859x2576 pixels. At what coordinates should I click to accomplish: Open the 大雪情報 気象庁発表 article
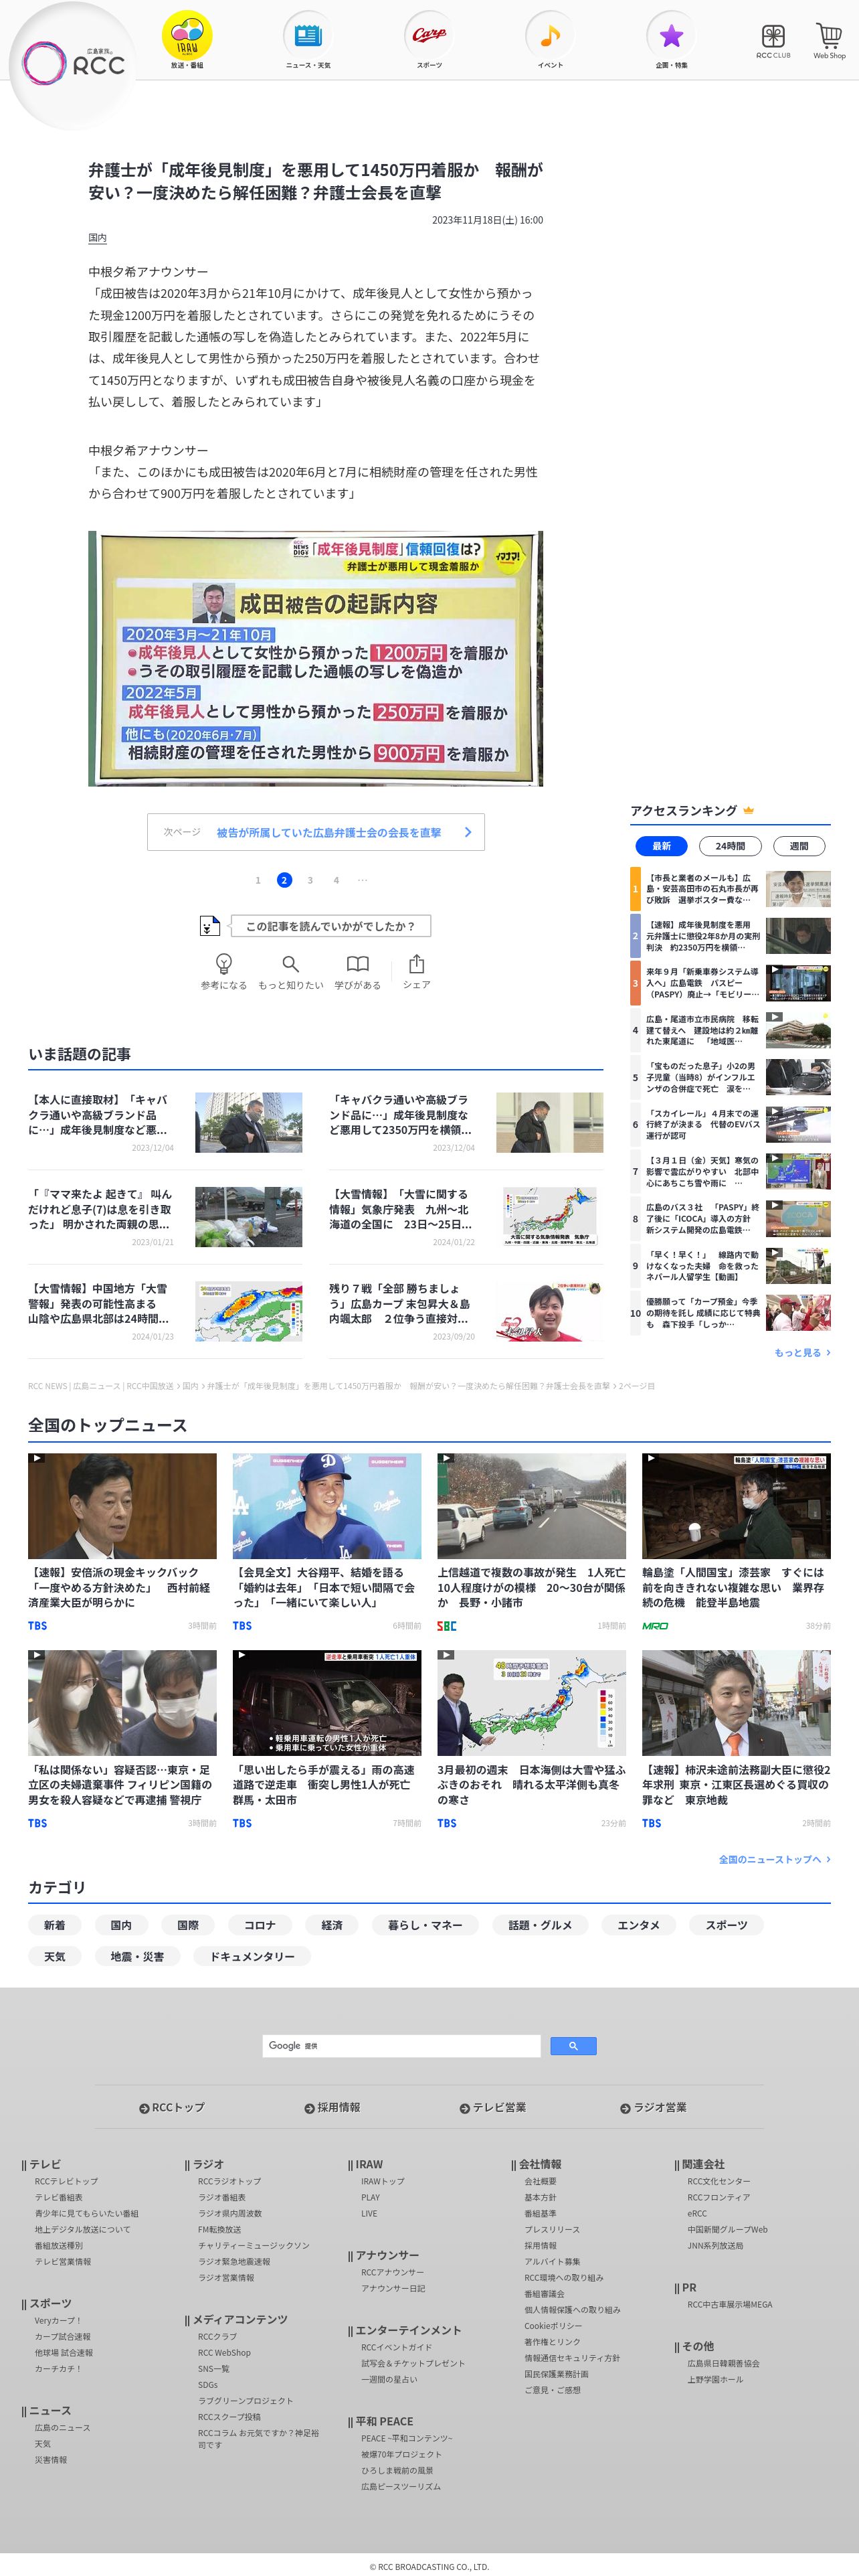pyautogui.click(x=466, y=1217)
